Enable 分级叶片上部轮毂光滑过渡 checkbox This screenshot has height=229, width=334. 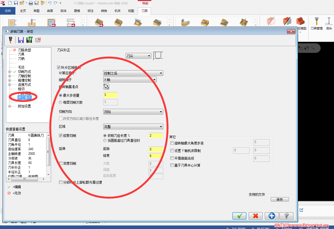pyautogui.click(x=61, y=182)
